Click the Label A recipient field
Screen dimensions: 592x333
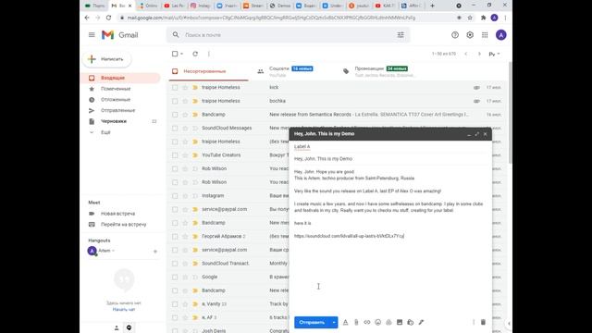[x=390, y=146]
